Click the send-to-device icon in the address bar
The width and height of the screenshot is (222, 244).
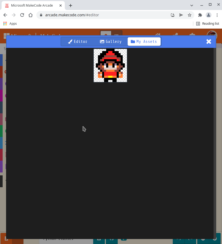tap(181, 15)
